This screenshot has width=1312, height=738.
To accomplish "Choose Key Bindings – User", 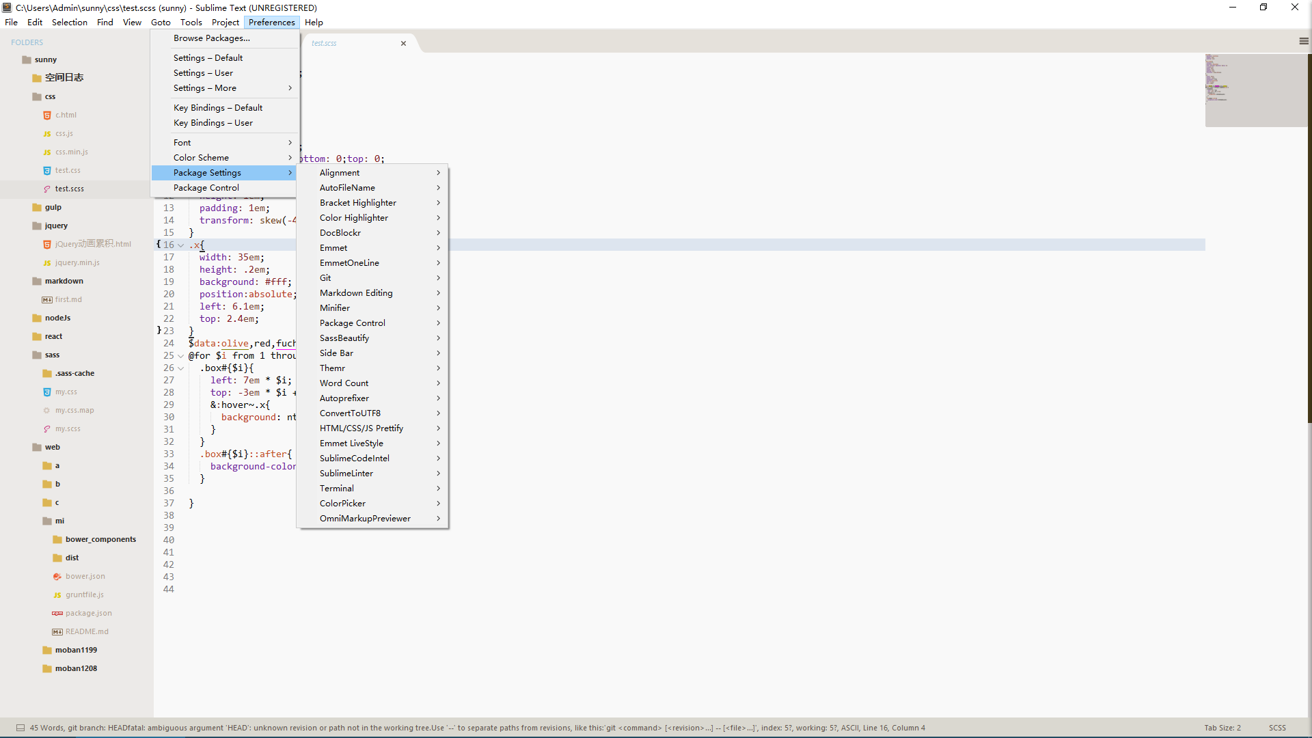I will click(213, 123).
